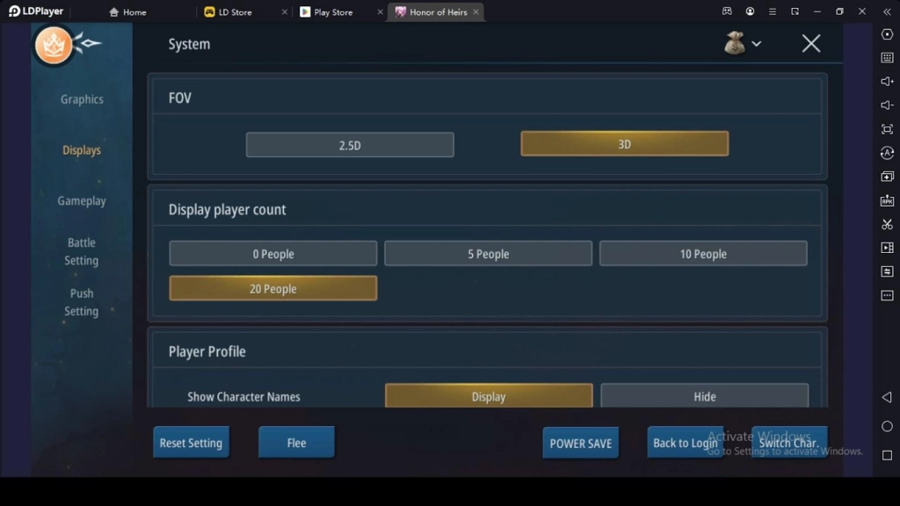Screen dimensions: 900x506
Task: Expand the dropdown arrow beside the money bag
Action: tap(757, 44)
